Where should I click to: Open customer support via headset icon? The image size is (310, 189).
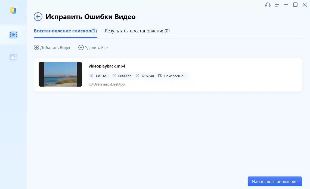point(268,5)
